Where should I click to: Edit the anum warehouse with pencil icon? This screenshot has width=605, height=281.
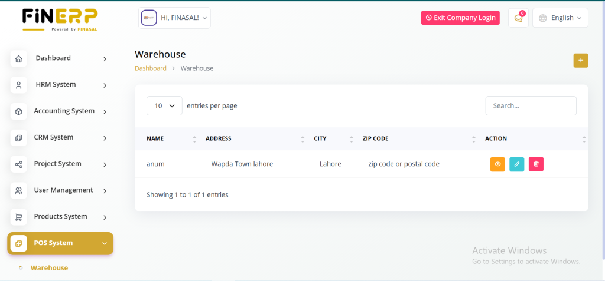point(516,164)
